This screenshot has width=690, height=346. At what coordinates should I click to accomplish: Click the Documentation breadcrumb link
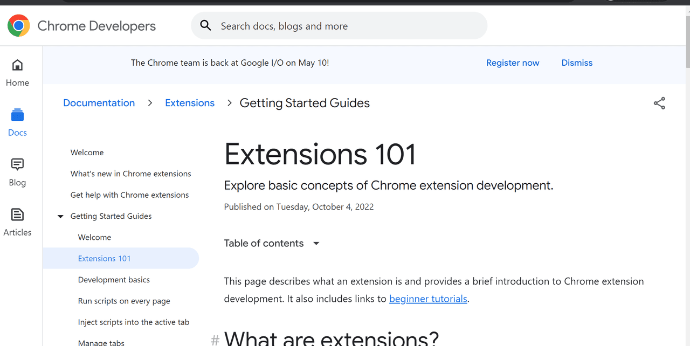pos(99,103)
